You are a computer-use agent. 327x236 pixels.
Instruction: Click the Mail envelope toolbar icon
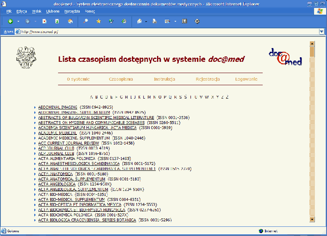tap(139, 21)
